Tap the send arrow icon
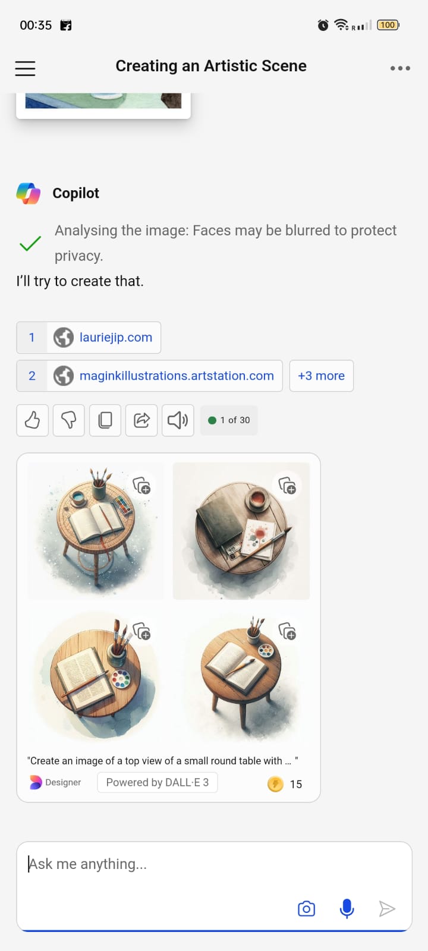The width and height of the screenshot is (428, 951). (x=387, y=909)
